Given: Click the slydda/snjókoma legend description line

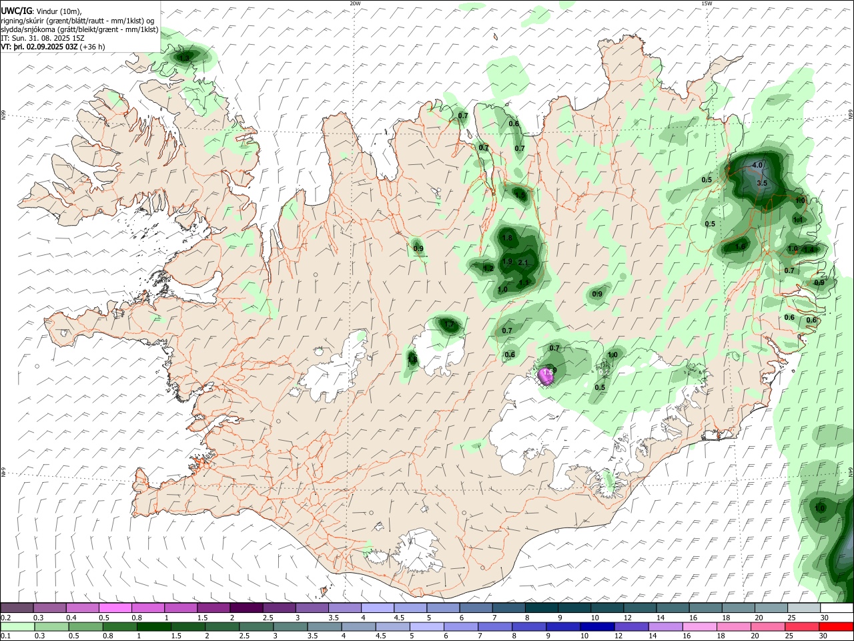Looking at the screenshot, I should click(x=79, y=29).
